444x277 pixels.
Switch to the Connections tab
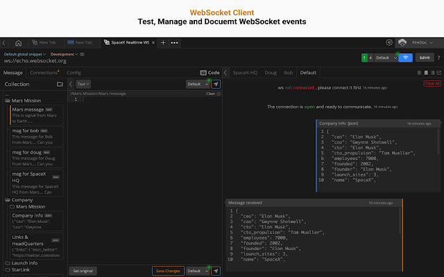pyautogui.click(x=44, y=72)
